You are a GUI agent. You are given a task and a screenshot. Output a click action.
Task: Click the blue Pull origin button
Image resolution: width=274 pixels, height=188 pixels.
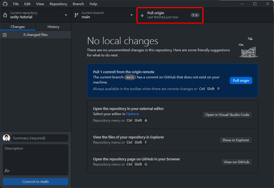[x=241, y=80]
